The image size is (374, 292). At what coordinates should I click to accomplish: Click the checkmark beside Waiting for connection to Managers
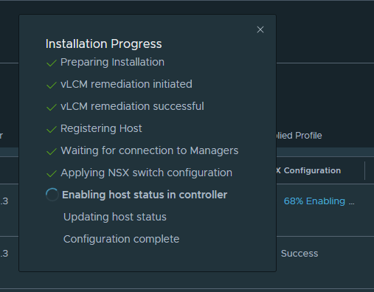pos(52,151)
